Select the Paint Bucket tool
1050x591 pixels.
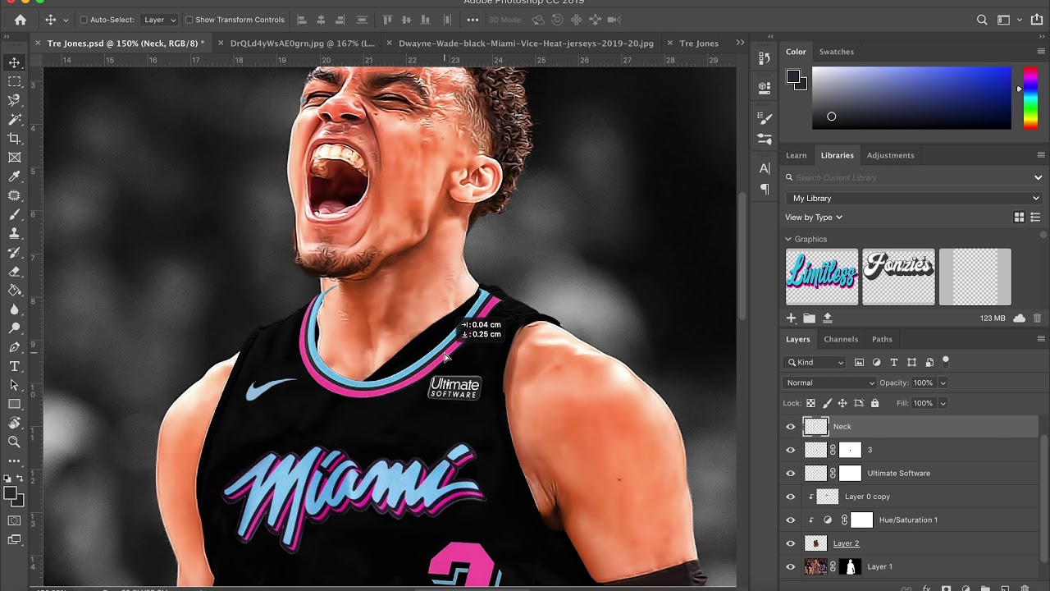click(x=14, y=290)
